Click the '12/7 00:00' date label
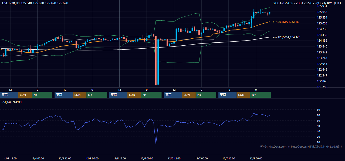Image resolution: width=345 pixels, height=161 pixels. (201, 159)
